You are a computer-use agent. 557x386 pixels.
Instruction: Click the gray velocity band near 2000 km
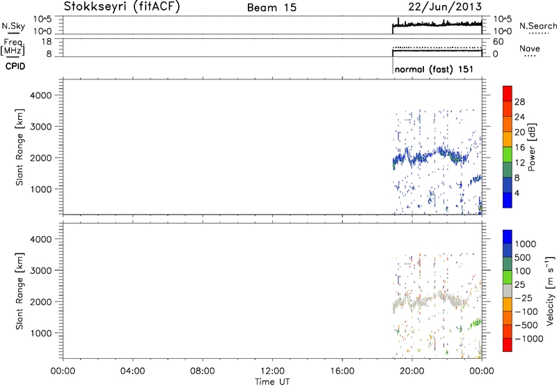(430, 302)
